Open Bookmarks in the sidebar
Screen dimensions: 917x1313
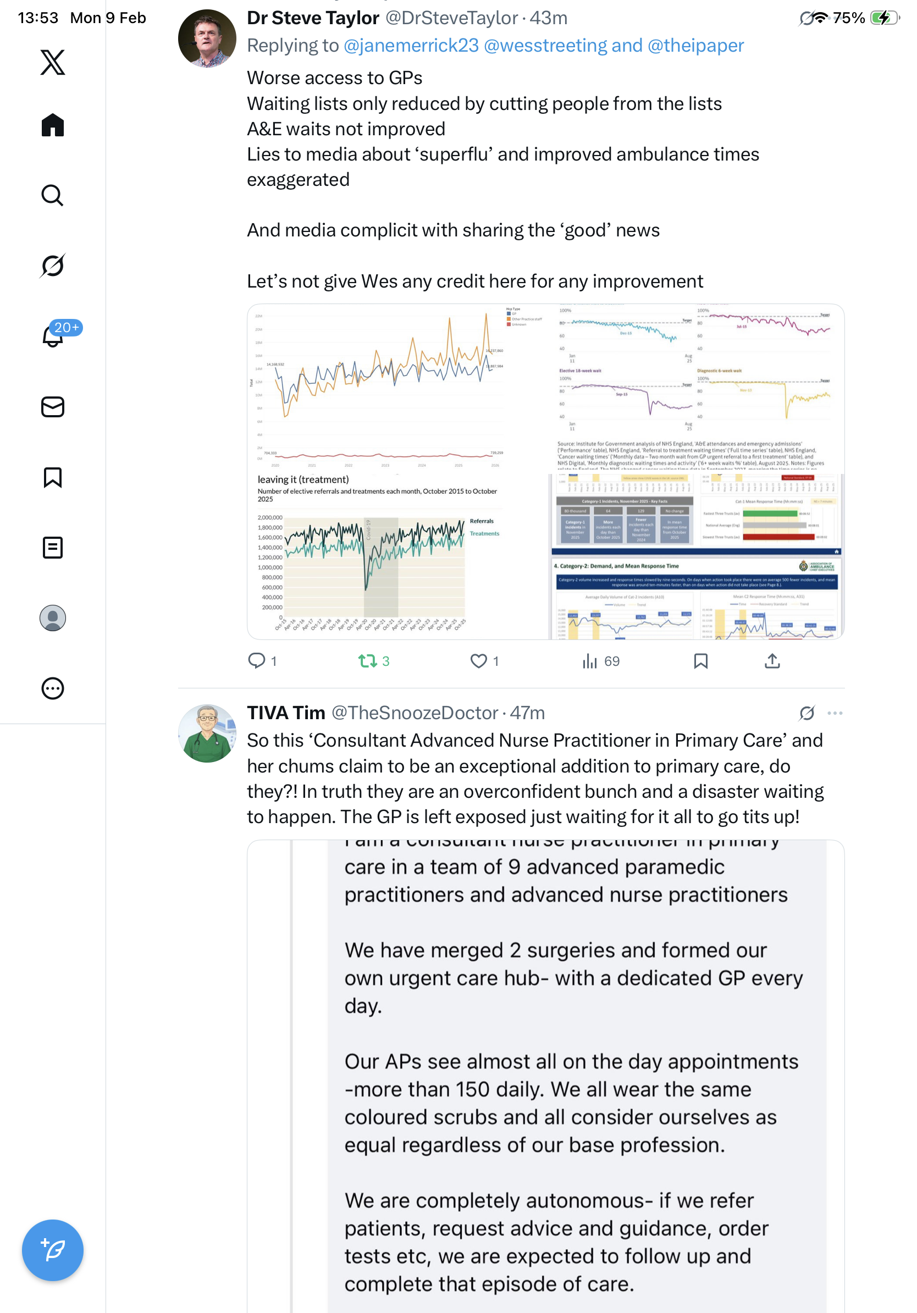coord(53,477)
